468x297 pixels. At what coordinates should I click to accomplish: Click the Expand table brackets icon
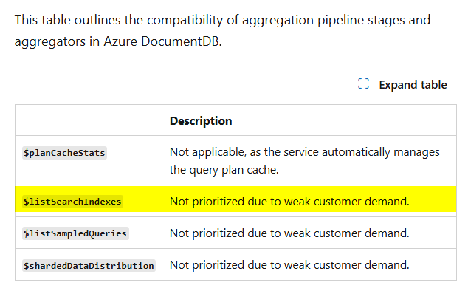tap(363, 84)
